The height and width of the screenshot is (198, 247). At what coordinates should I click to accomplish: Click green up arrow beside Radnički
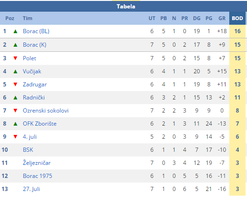pos(15,98)
